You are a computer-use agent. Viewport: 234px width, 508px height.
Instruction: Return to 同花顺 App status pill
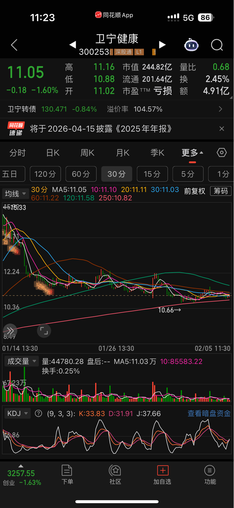tap(114, 15)
